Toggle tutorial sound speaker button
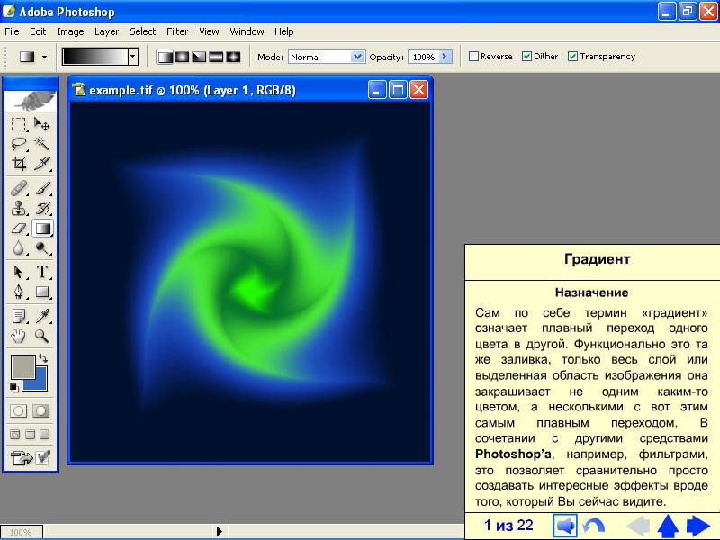 pos(565,526)
